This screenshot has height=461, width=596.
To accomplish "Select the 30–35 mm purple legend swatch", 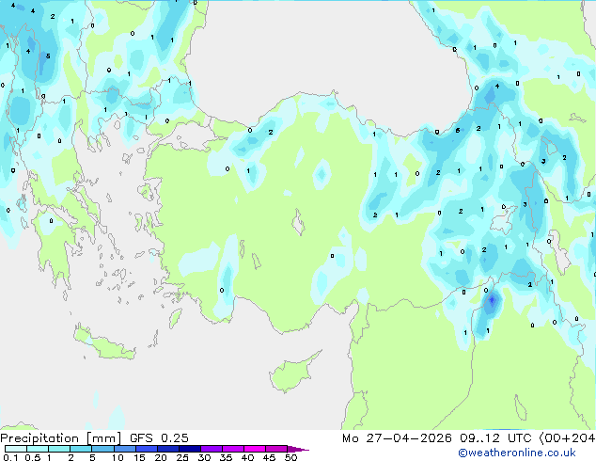I will (x=211, y=449).
